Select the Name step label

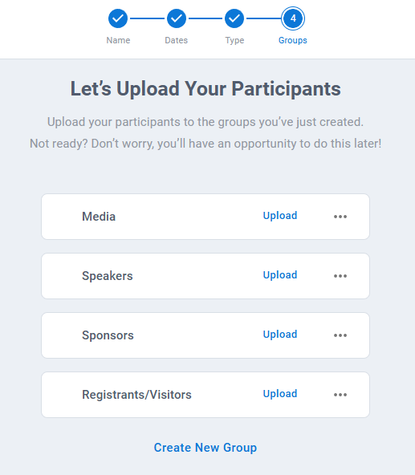pos(118,40)
